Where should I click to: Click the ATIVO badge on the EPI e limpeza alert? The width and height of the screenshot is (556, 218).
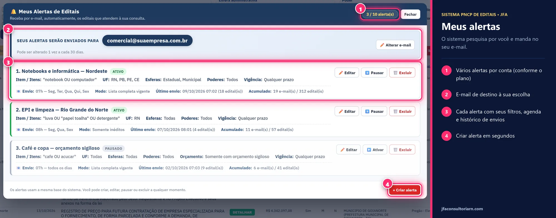tap(119, 110)
